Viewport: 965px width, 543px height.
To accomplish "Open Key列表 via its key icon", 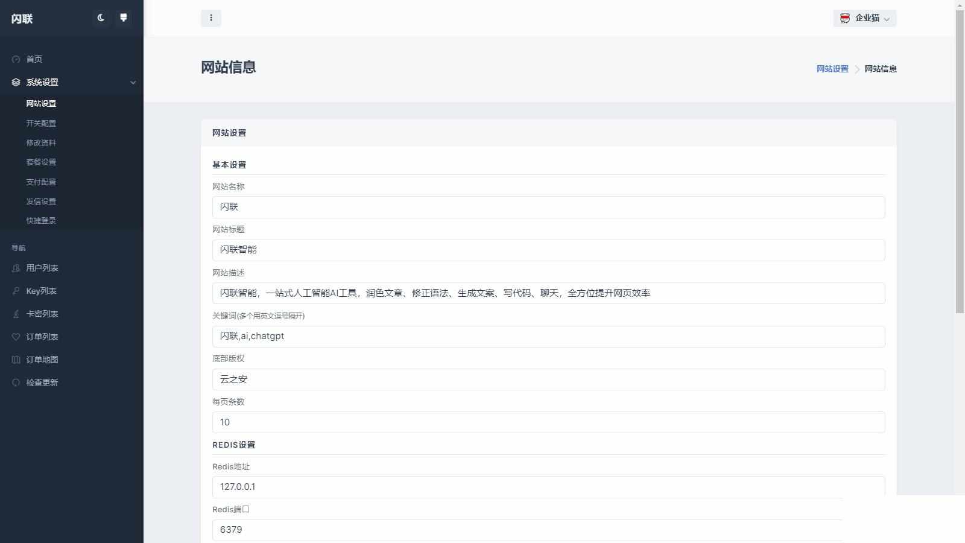I will (x=16, y=291).
